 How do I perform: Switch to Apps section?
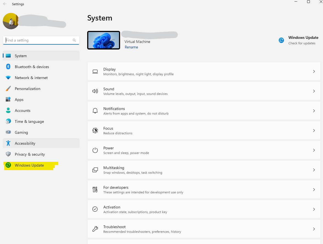click(x=41, y=100)
